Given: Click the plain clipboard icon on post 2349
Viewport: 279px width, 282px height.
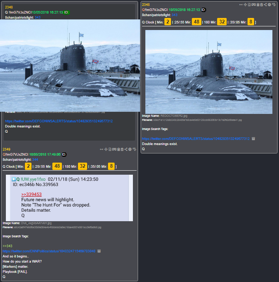Looking at the screenshot, I should (x=119, y=149).
